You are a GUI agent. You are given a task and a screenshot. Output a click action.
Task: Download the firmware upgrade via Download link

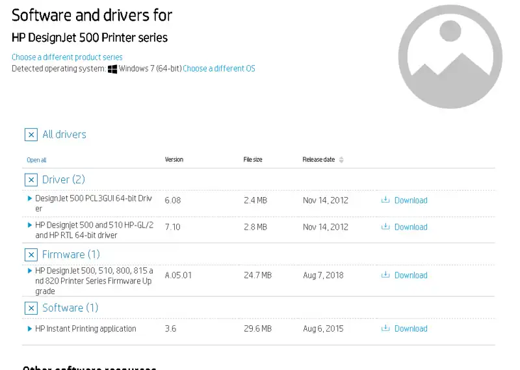[411, 275]
